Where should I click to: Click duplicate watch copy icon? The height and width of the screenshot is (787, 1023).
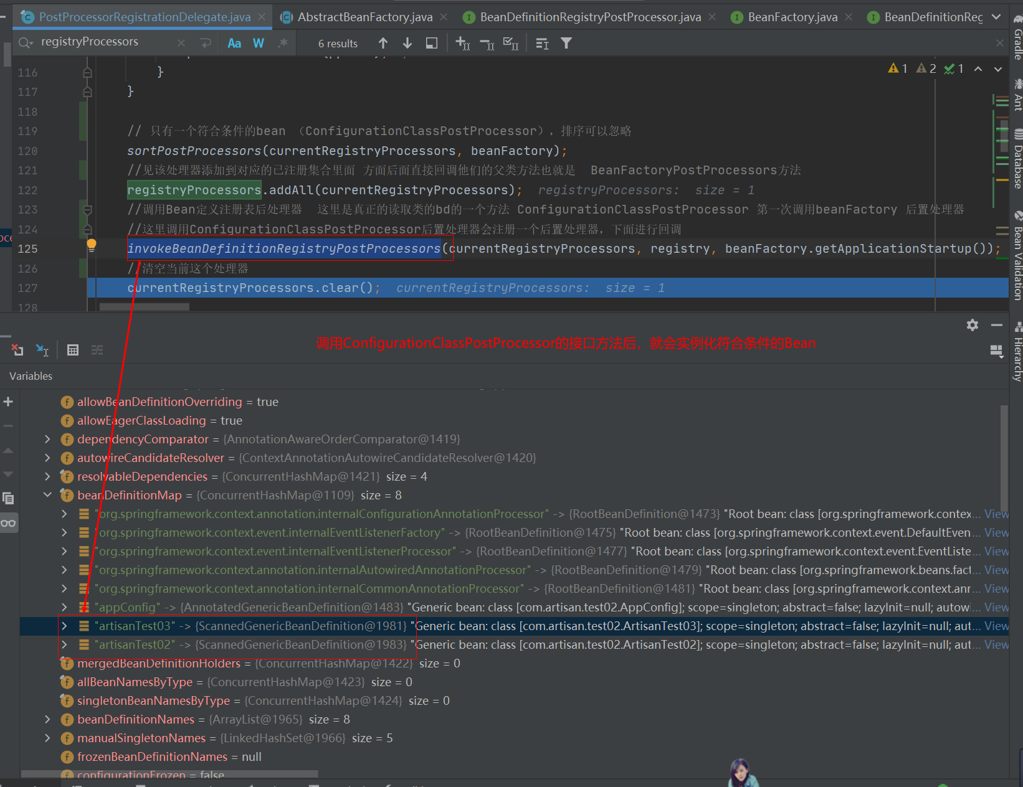pos(8,498)
